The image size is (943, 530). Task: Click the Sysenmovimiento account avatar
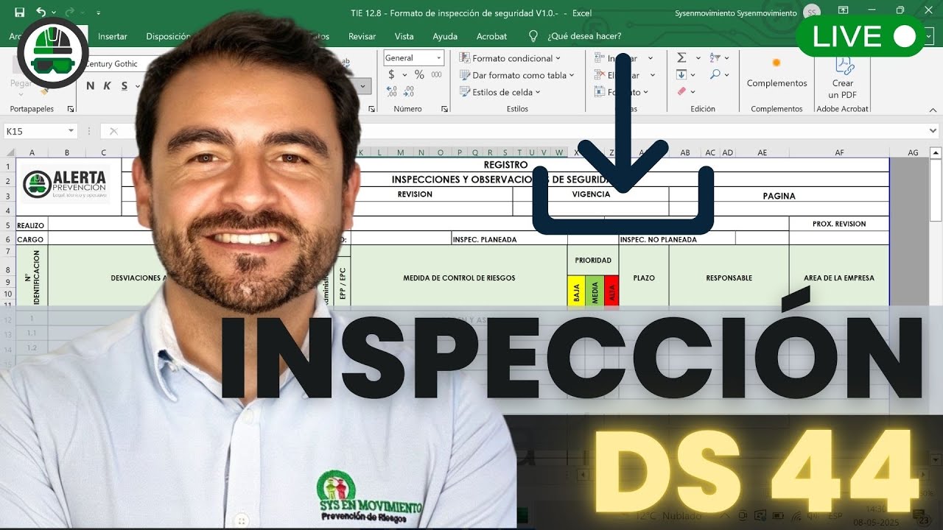click(811, 13)
